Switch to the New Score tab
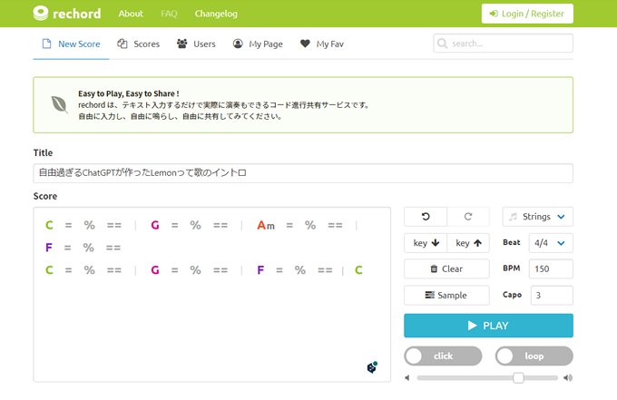This screenshot has width=617, height=400. coord(71,44)
